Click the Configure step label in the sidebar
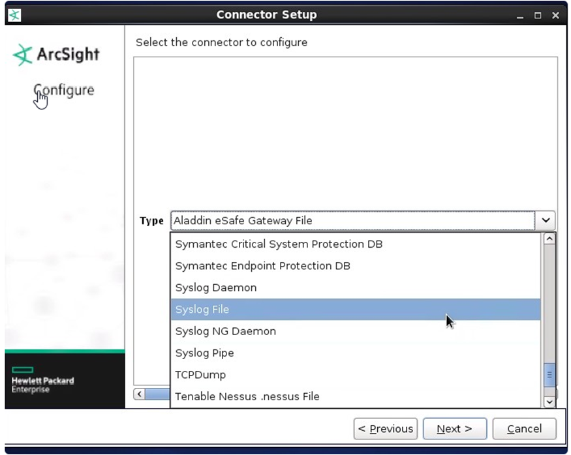Screen dimensions: 571x455 click(x=63, y=90)
